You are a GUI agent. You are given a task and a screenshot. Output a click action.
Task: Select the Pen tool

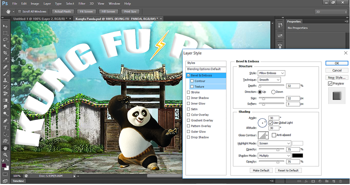(x=5, y=121)
